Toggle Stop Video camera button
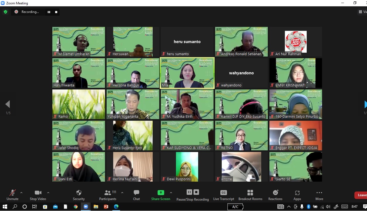The height and width of the screenshot is (211, 367). pos(38,193)
